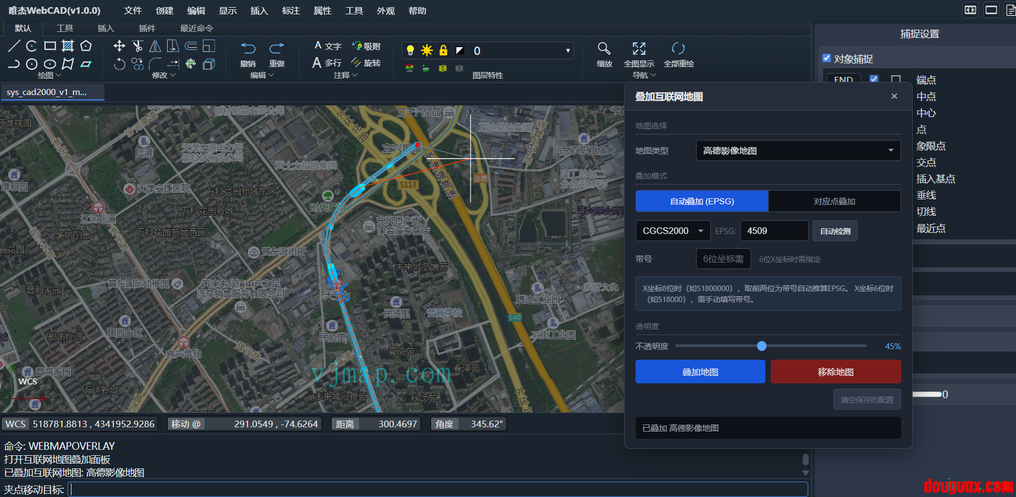Toggle the layer lock padlock icon
Image resolution: width=1016 pixels, height=497 pixels.
pyautogui.click(x=443, y=51)
